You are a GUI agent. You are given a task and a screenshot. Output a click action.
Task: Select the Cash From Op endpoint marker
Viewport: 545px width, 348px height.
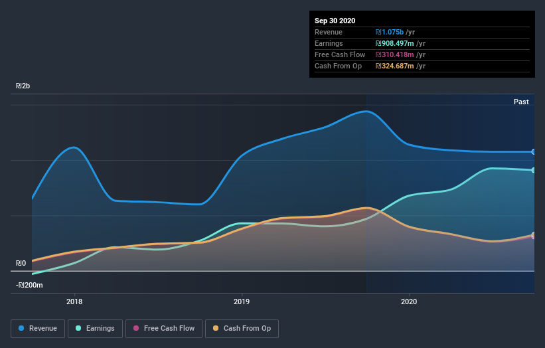coord(534,235)
